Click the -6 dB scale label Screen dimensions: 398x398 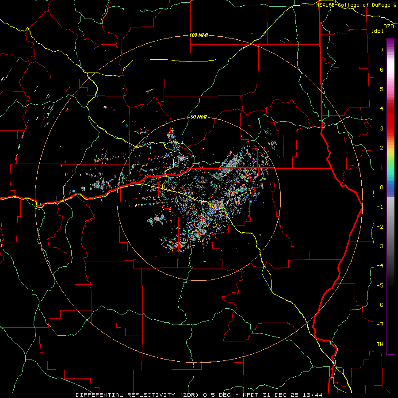click(380, 305)
